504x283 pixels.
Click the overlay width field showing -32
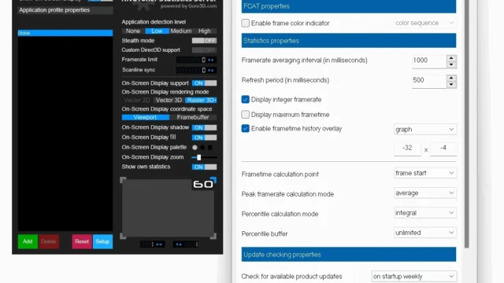point(407,149)
